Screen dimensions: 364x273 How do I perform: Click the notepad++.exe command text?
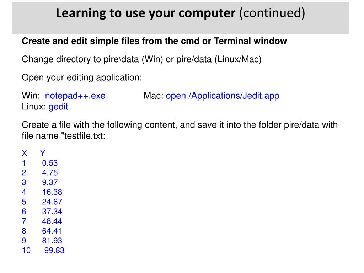click(75, 96)
